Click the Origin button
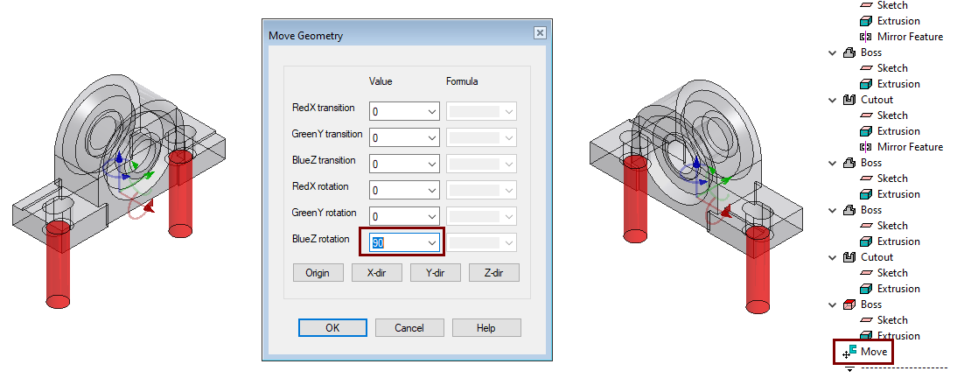Image resolution: width=971 pixels, height=385 pixels. tap(318, 273)
